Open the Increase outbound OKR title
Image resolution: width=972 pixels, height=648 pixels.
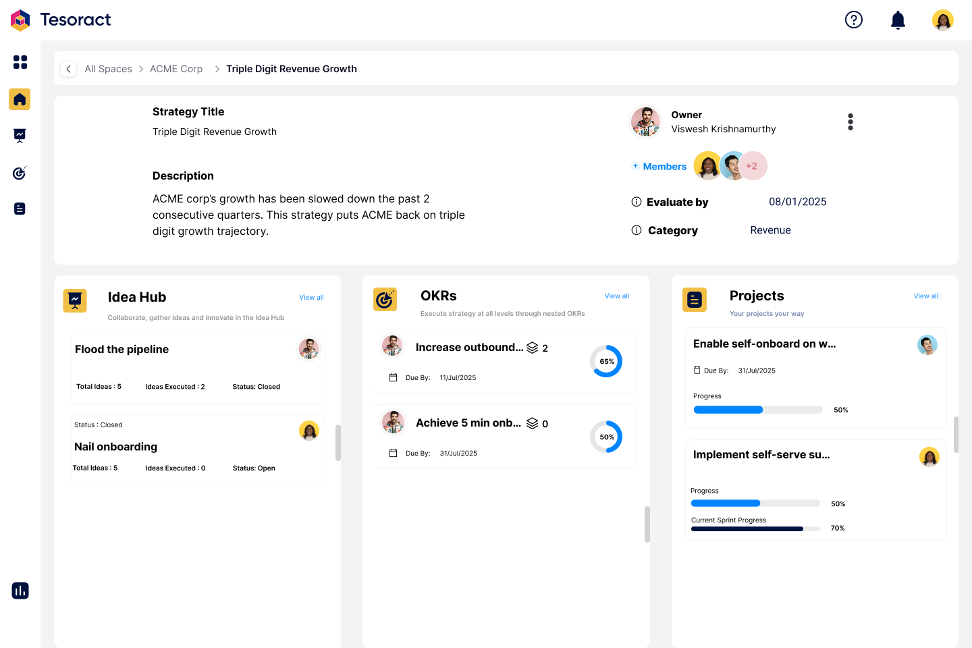point(470,347)
